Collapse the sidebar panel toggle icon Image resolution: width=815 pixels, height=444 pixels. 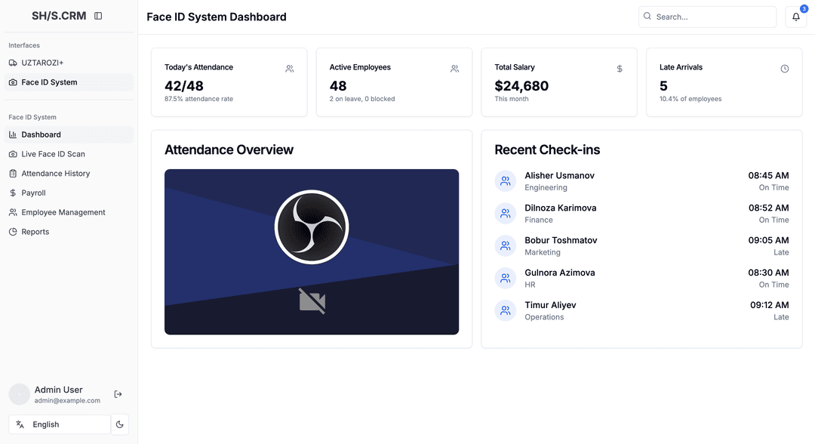(98, 16)
